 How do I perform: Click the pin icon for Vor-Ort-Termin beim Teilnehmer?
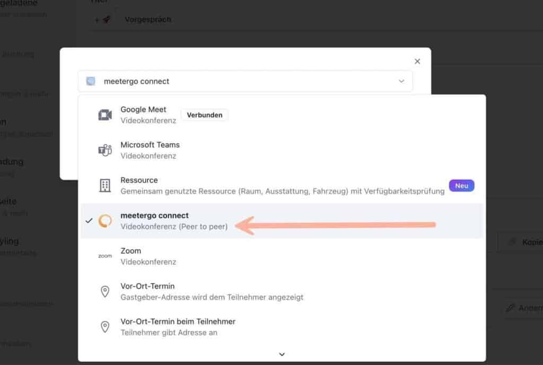(104, 326)
